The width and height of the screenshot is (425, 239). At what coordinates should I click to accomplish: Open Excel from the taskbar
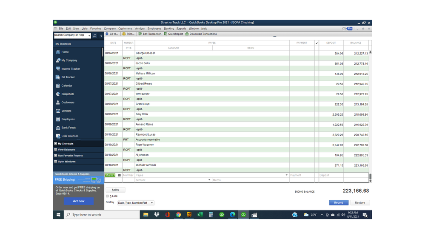tap(200, 215)
